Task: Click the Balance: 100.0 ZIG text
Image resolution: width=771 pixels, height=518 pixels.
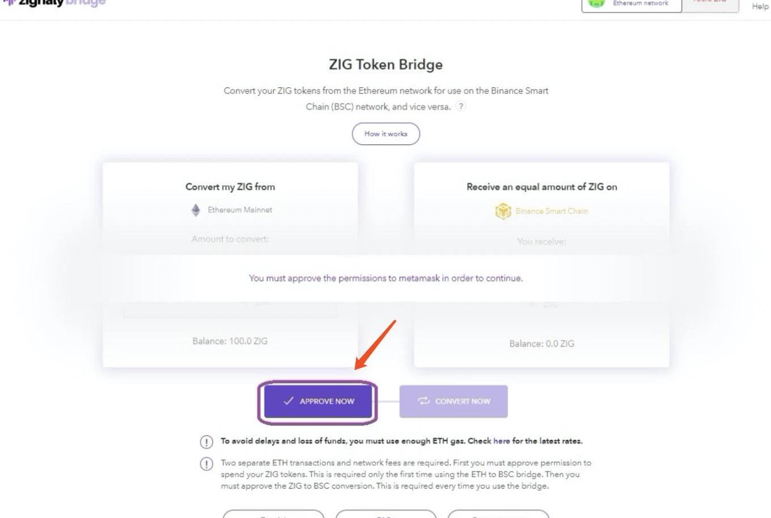Action: [x=230, y=341]
